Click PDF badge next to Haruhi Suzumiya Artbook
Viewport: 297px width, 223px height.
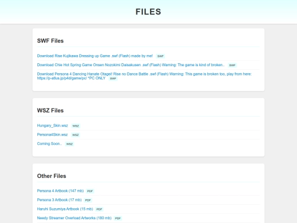point(99,209)
